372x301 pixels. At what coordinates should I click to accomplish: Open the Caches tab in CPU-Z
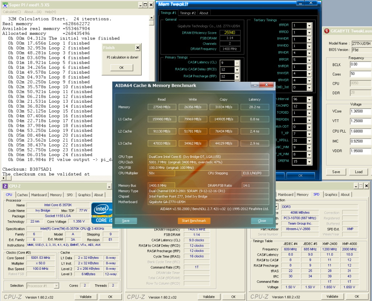22,195
